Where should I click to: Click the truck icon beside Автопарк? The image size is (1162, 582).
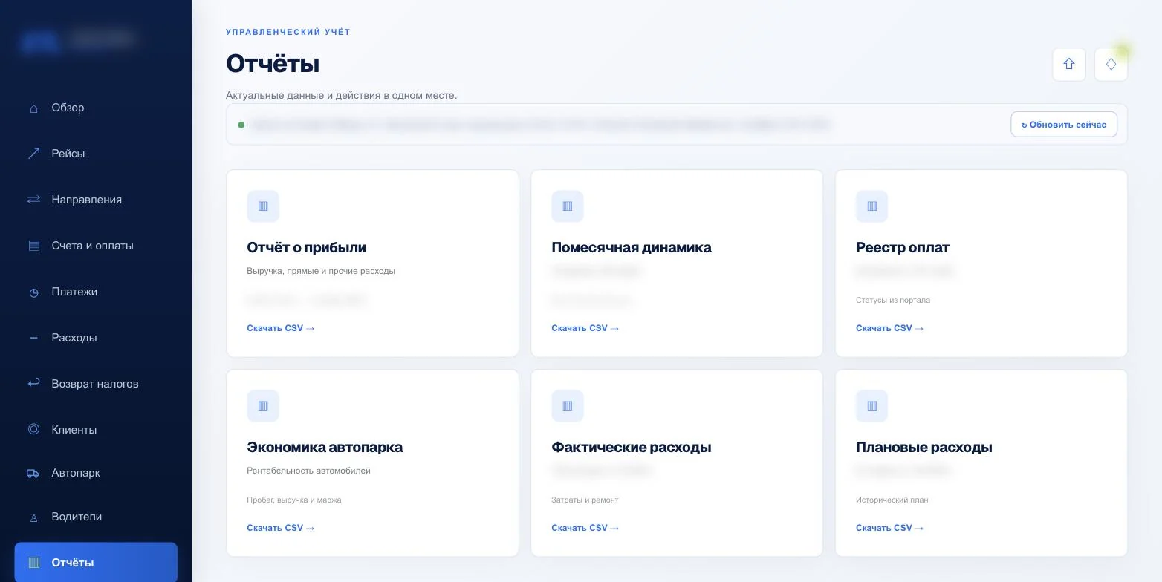coord(33,474)
